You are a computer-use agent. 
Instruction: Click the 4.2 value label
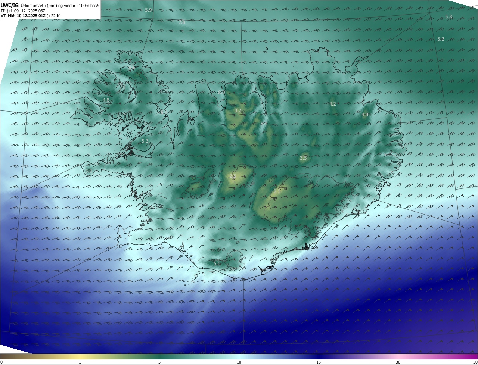333,104
